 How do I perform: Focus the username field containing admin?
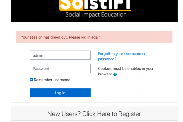(x=60, y=55)
